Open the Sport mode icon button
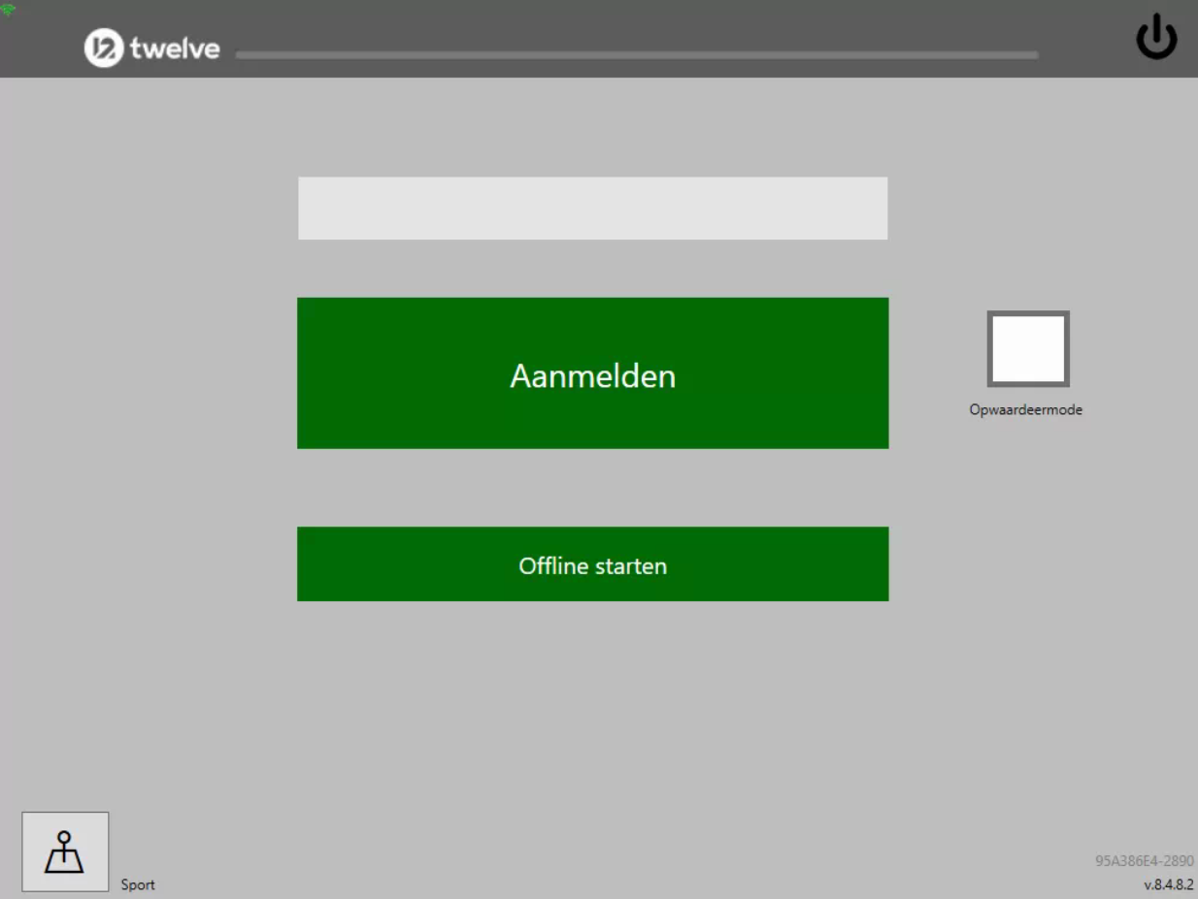1198x899 pixels. tap(65, 851)
